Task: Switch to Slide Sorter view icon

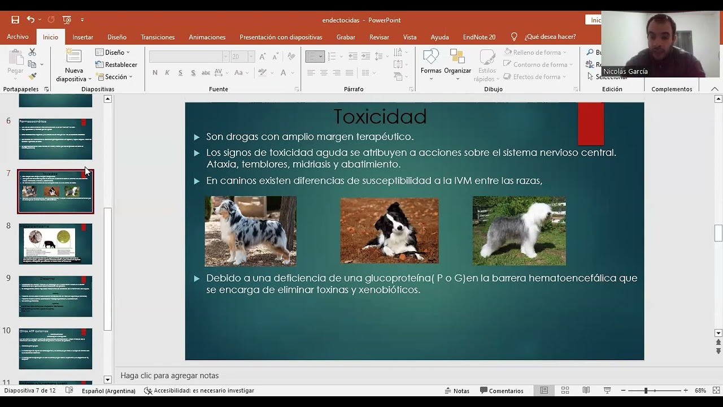Action: pos(565,391)
